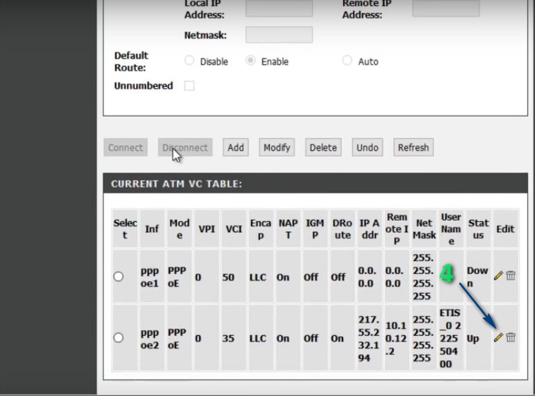Click the pencil edit icon for pppoe1
535x396 pixels.
point(498,275)
